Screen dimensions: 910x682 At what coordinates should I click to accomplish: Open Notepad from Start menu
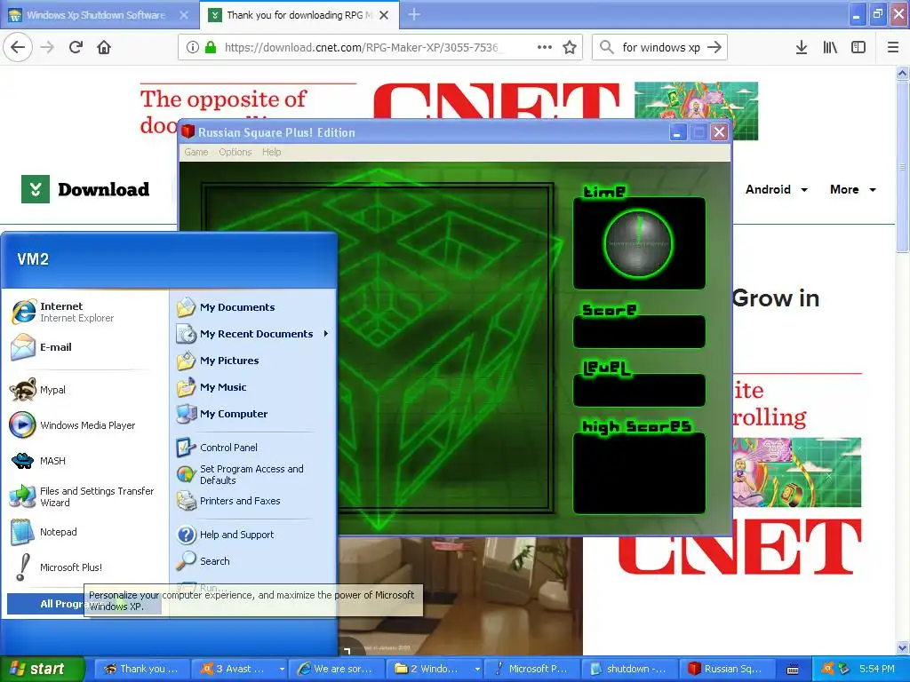tap(85, 532)
